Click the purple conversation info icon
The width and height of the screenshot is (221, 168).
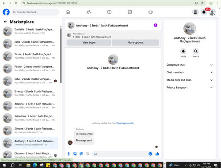point(156,25)
